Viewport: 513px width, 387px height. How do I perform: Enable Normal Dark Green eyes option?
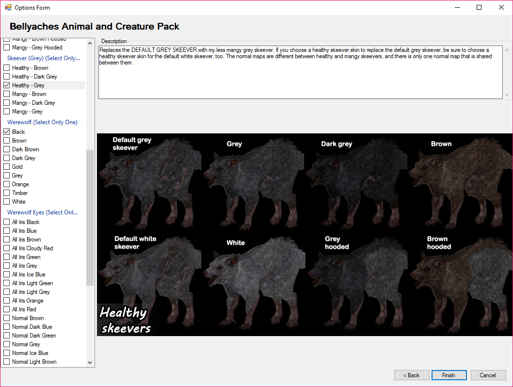pos(6,336)
